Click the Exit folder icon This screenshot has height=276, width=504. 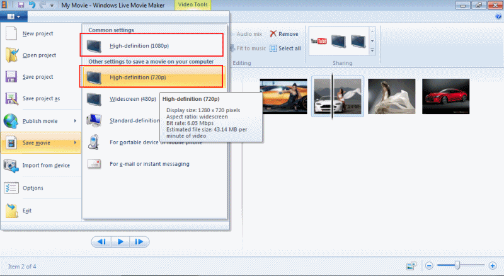[11, 210]
